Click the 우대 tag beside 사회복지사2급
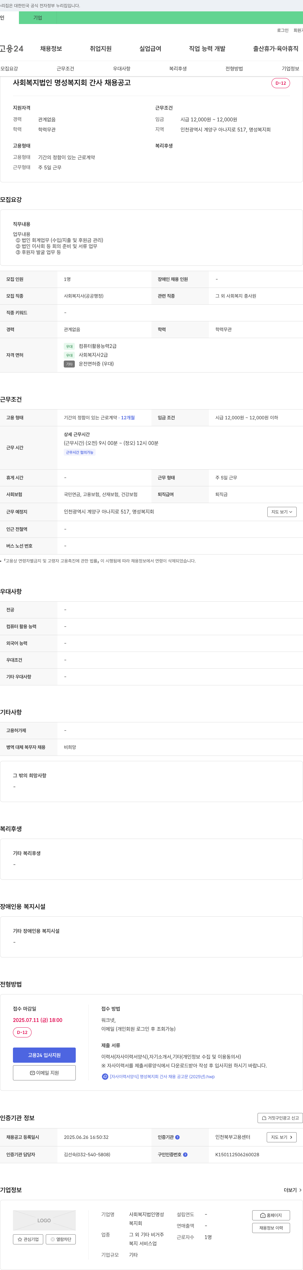Viewport: 303px width, 1270px height. click(69, 355)
